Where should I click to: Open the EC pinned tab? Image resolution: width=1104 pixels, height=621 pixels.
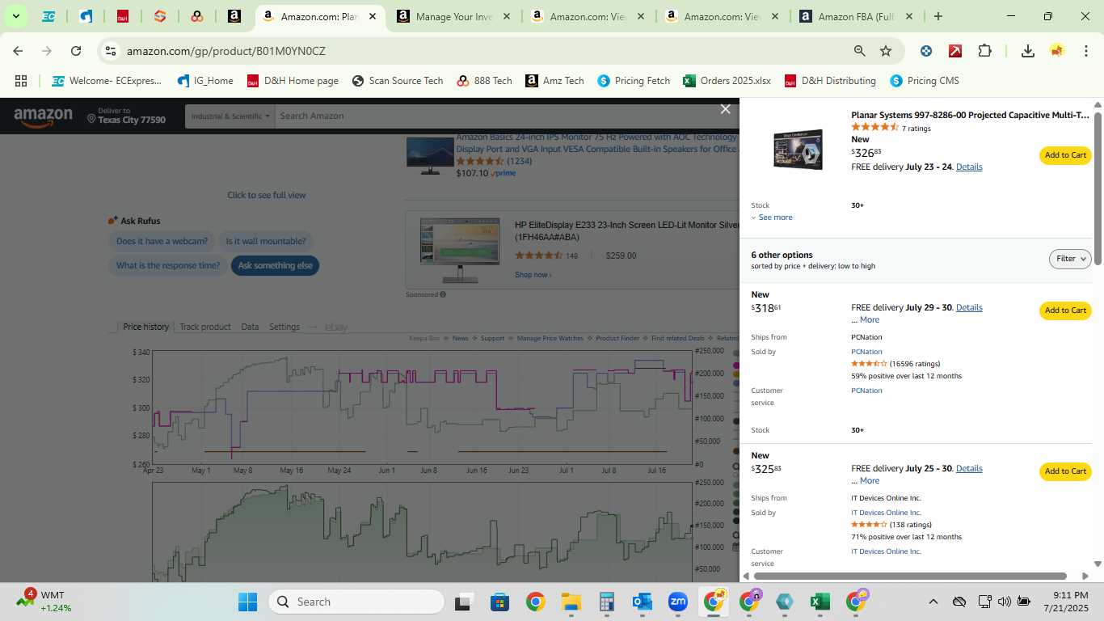click(x=48, y=16)
